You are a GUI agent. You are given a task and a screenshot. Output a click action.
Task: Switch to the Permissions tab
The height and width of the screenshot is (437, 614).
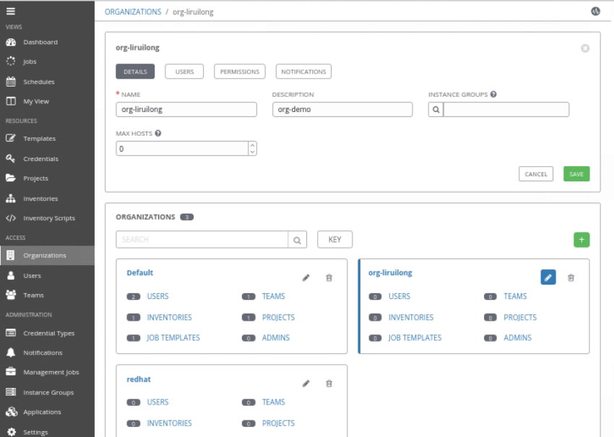coord(240,72)
